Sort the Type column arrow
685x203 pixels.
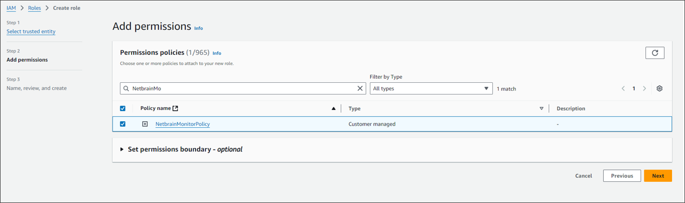click(x=542, y=109)
